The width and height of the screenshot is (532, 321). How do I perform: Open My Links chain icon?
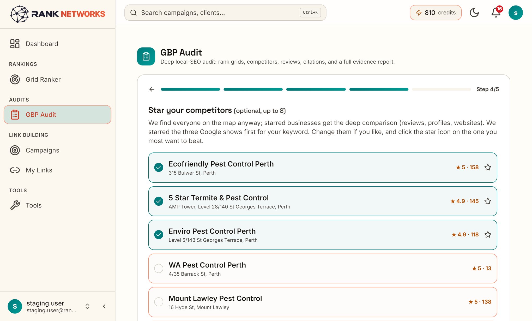[x=15, y=170]
